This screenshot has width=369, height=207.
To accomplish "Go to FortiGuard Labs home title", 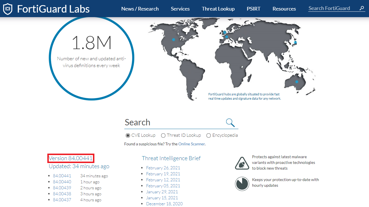I will coord(53,9).
